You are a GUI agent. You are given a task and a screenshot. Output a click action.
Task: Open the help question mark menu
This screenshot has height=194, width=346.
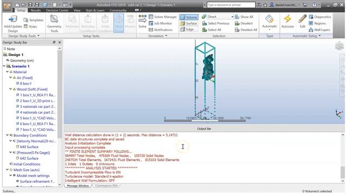pos(315,5)
